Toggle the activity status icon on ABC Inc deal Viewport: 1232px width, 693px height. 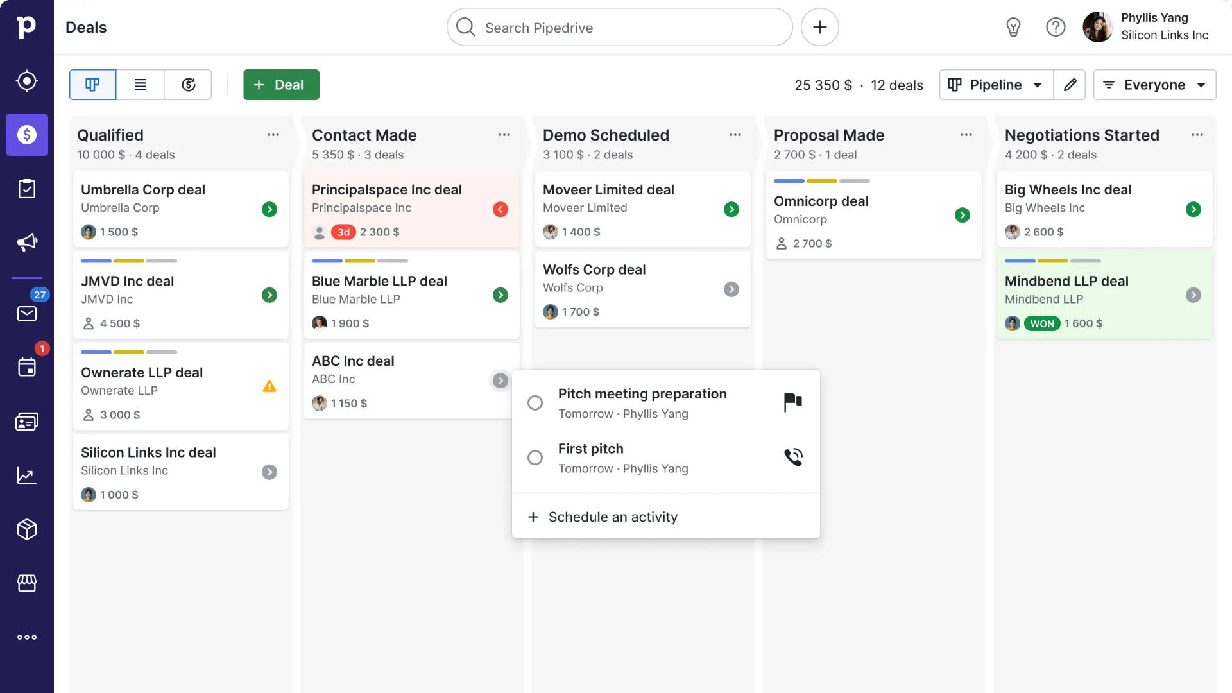click(x=500, y=380)
